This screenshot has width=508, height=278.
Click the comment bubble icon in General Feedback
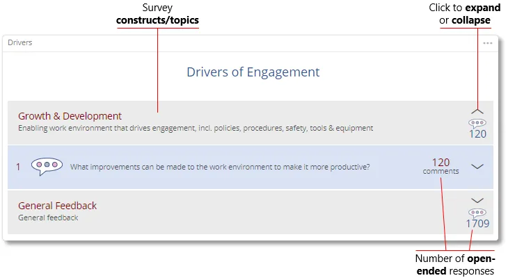click(477, 212)
